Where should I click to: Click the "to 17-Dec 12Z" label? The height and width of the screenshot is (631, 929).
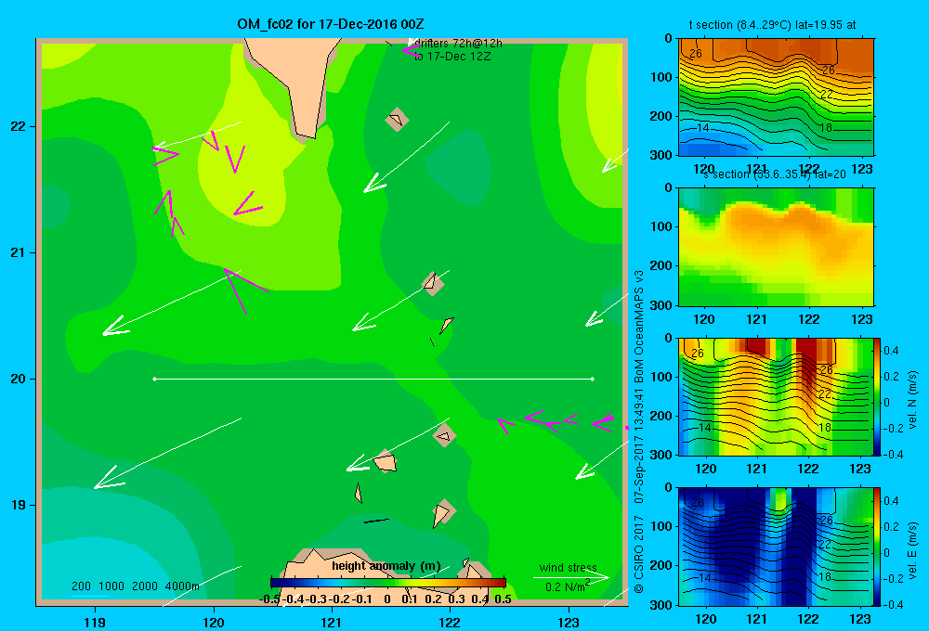[x=452, y=57]
